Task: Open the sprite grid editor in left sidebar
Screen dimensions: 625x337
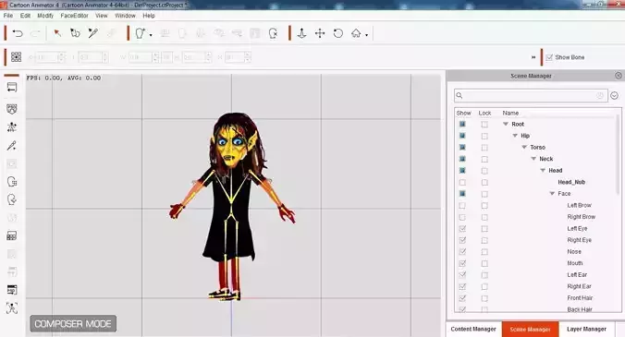Action: [12, 235]
